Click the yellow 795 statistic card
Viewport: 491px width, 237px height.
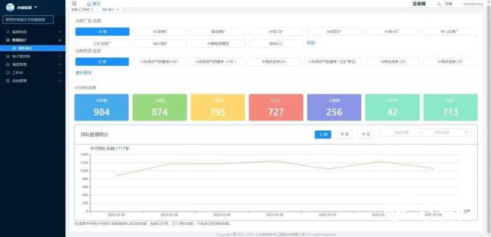click(218, 107)
